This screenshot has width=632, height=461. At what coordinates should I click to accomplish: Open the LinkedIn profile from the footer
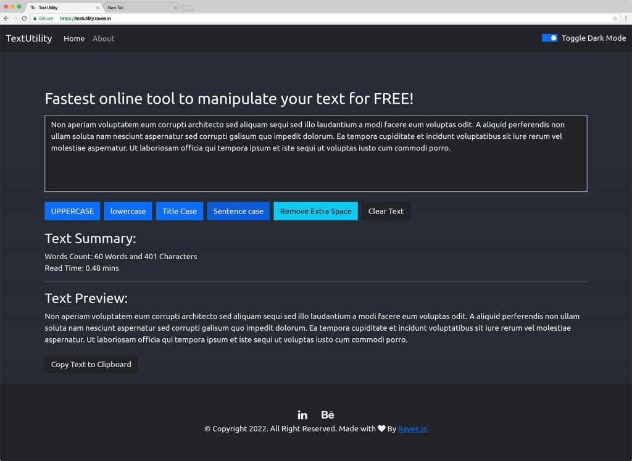(x=302, y=415)
